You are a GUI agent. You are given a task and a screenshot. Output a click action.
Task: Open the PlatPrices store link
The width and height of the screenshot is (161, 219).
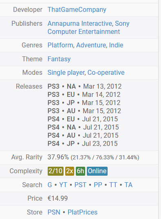(x=82, y=212)
